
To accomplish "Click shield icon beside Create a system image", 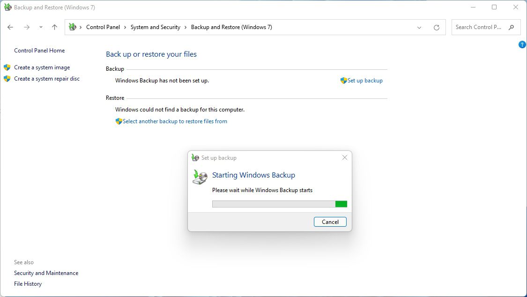I will [x=7, y=67].
